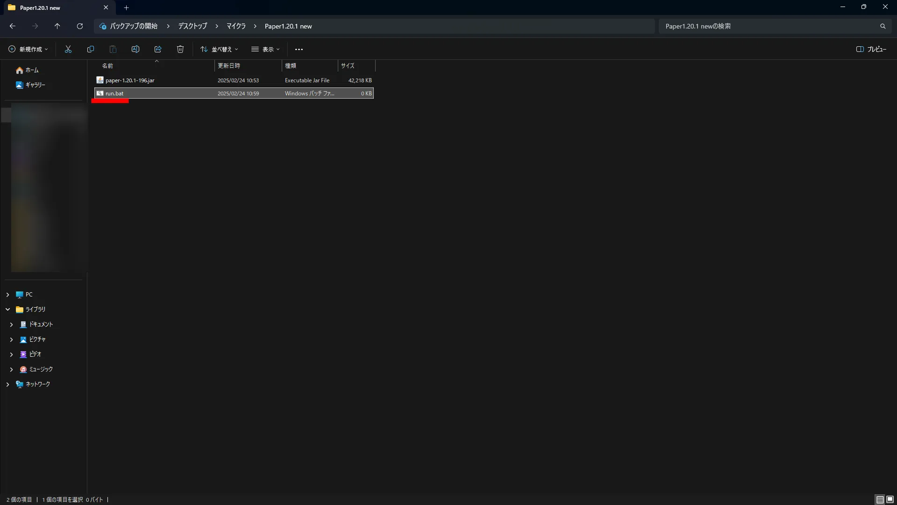Expand the PC tree node

click(7, 295)
